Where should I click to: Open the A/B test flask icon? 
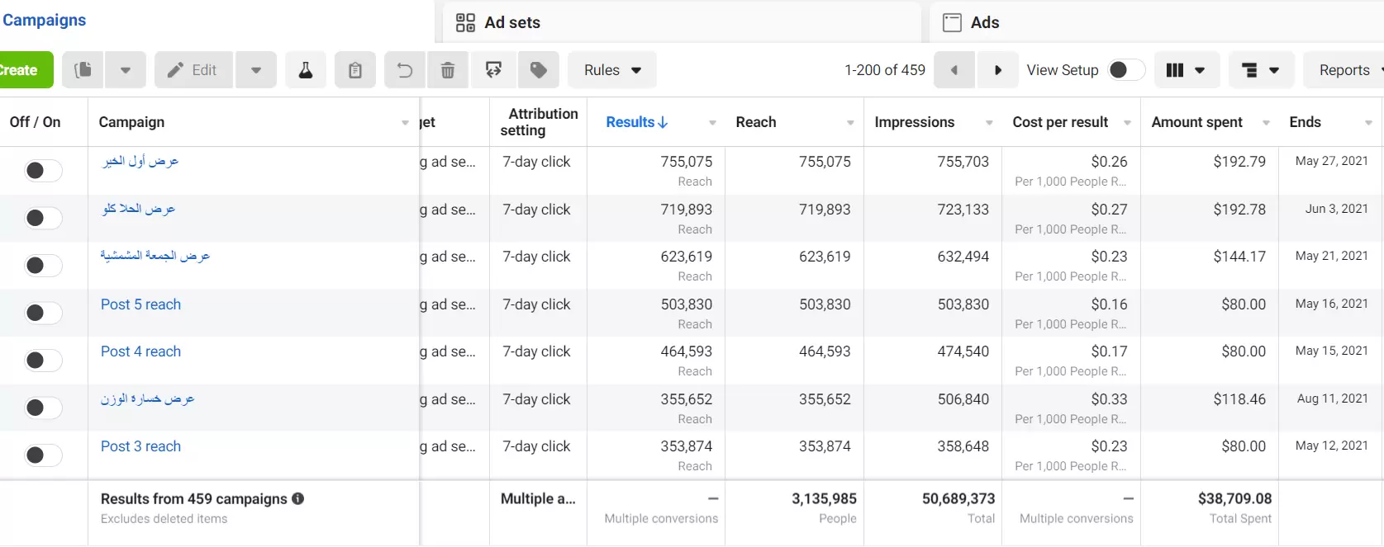point(306,70)
